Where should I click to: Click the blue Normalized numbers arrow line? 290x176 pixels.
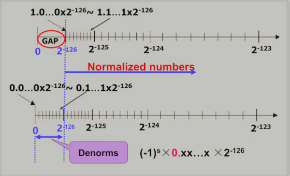tap(130, 72)
